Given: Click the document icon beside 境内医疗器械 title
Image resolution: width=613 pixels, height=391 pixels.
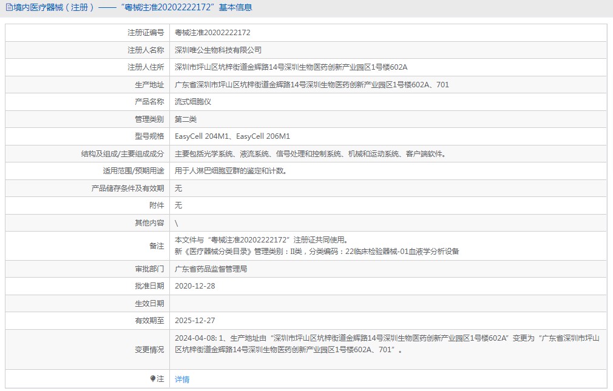Looking at the screenshot, I should coord(8,7).
